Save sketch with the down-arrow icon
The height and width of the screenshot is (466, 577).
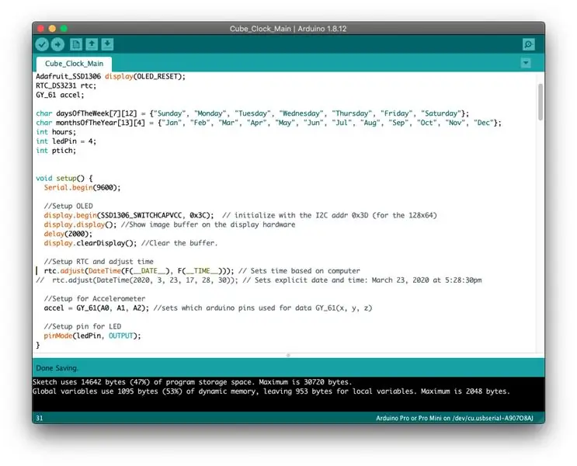pos(107,44)
